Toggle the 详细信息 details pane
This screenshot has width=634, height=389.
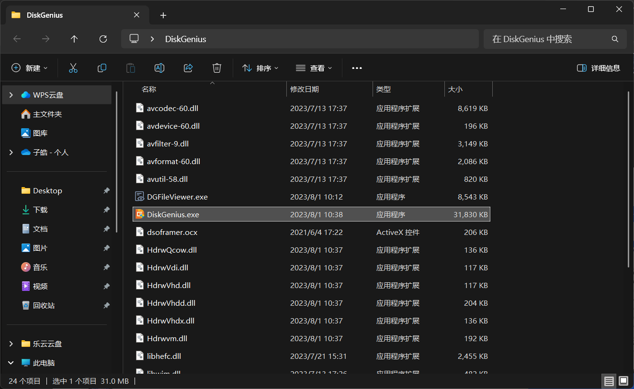pyautogui.click(x=599, y=68)
